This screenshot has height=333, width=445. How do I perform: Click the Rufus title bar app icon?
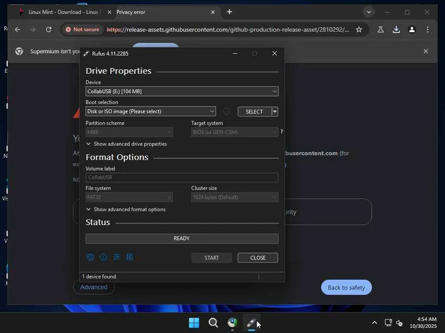[x=86, y=53]
